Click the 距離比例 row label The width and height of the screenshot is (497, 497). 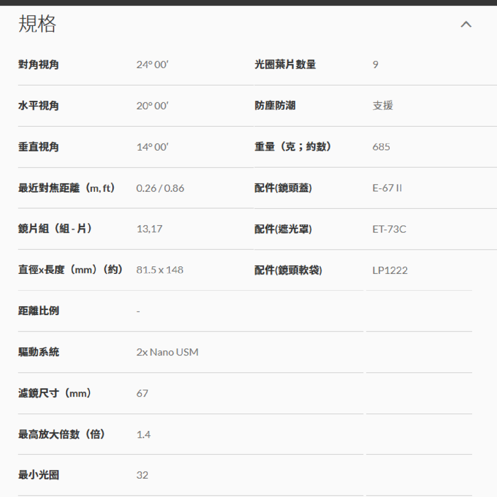coord(38,311)
